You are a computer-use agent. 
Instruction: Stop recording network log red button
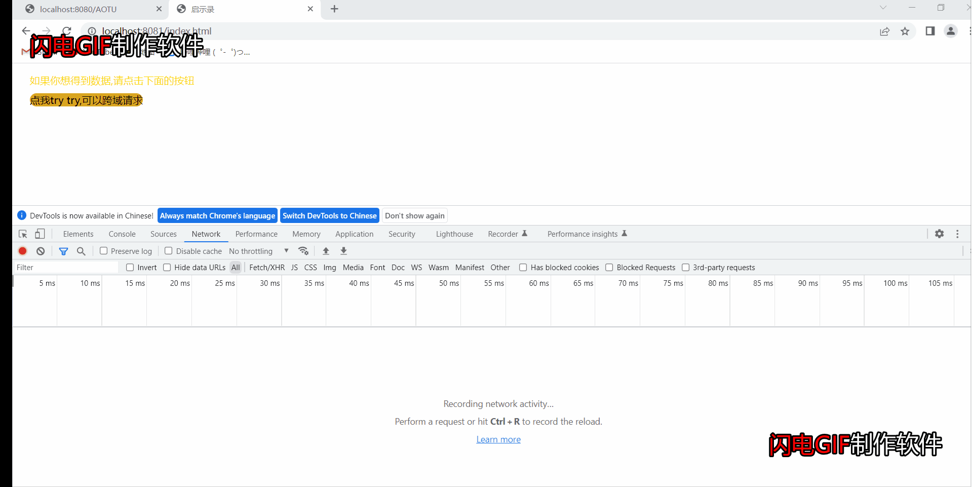23,251
